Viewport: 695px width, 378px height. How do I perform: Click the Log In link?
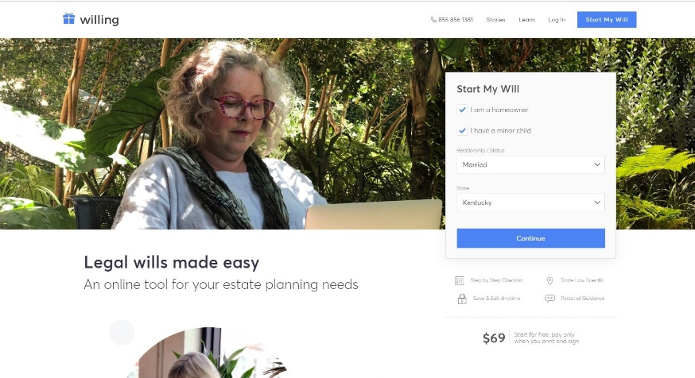(557, 20)
